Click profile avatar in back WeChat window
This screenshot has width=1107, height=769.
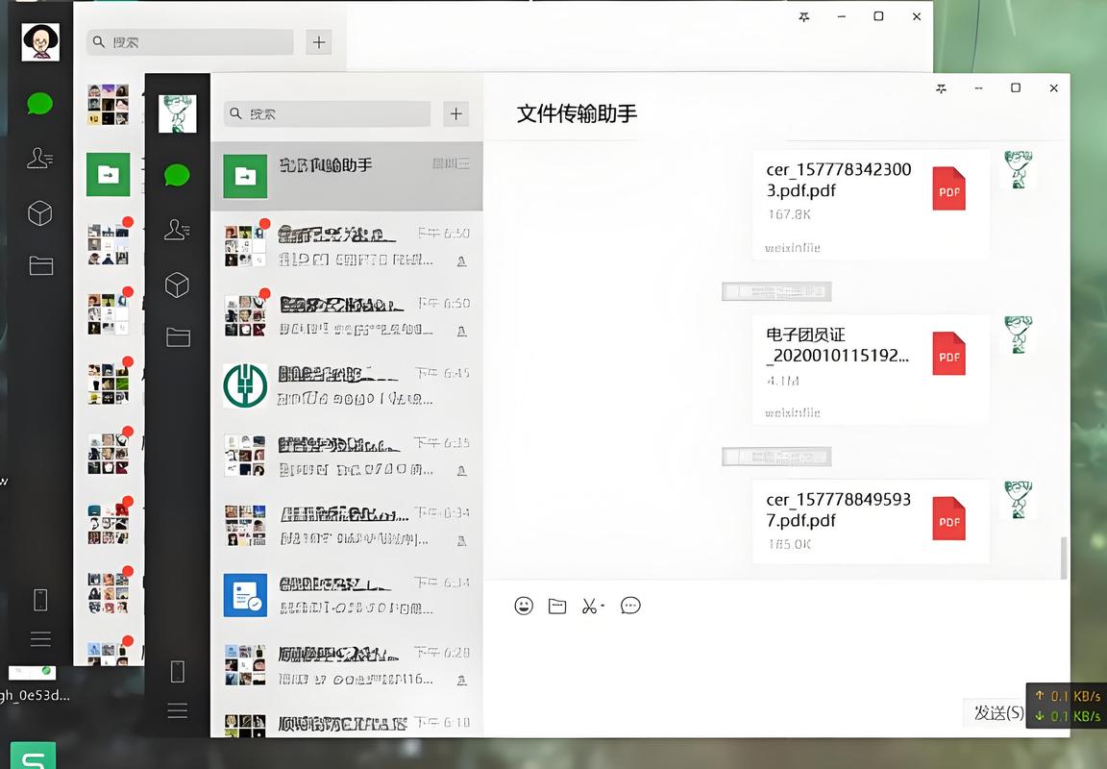pos(40,41)
